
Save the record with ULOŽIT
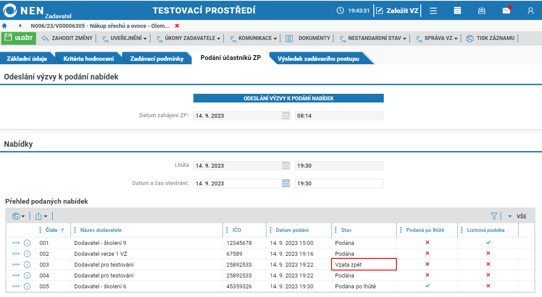point(19,38)
